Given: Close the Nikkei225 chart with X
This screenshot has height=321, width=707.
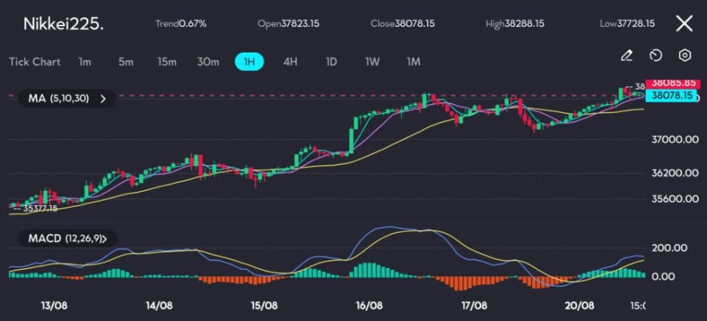Looking at the screenshot, I should coord(684,23).
